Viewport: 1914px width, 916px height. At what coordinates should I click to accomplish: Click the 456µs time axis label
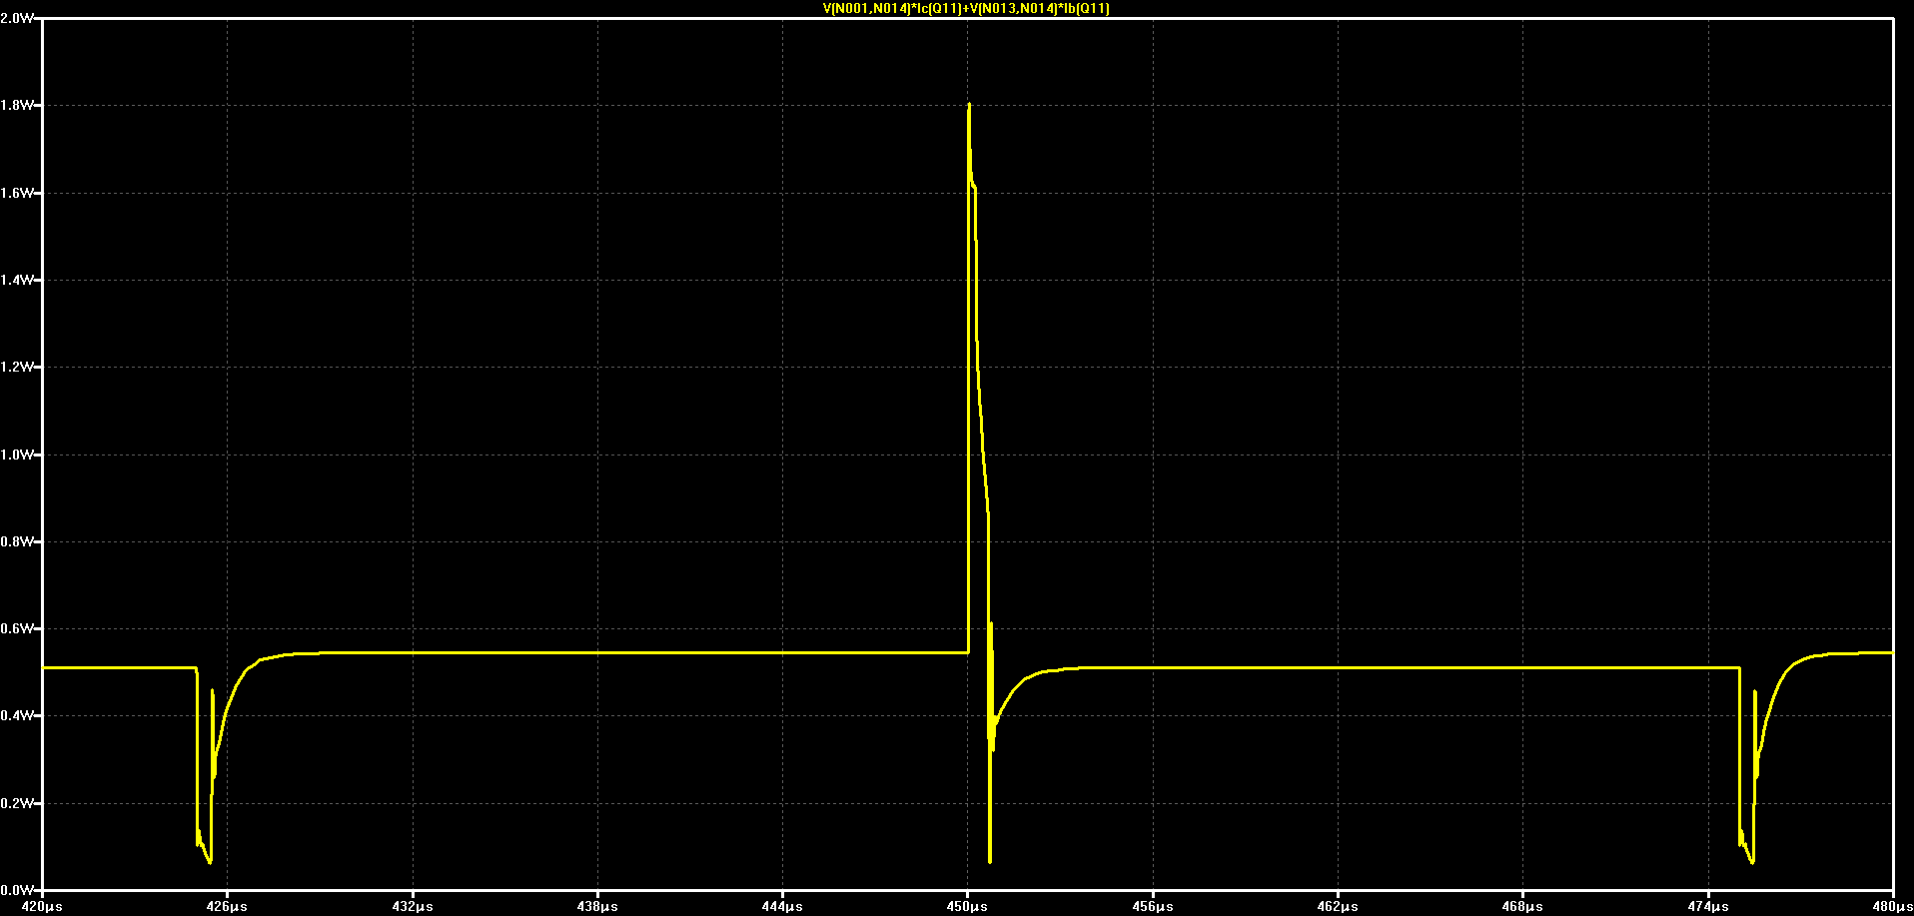tap(1153, 907)
